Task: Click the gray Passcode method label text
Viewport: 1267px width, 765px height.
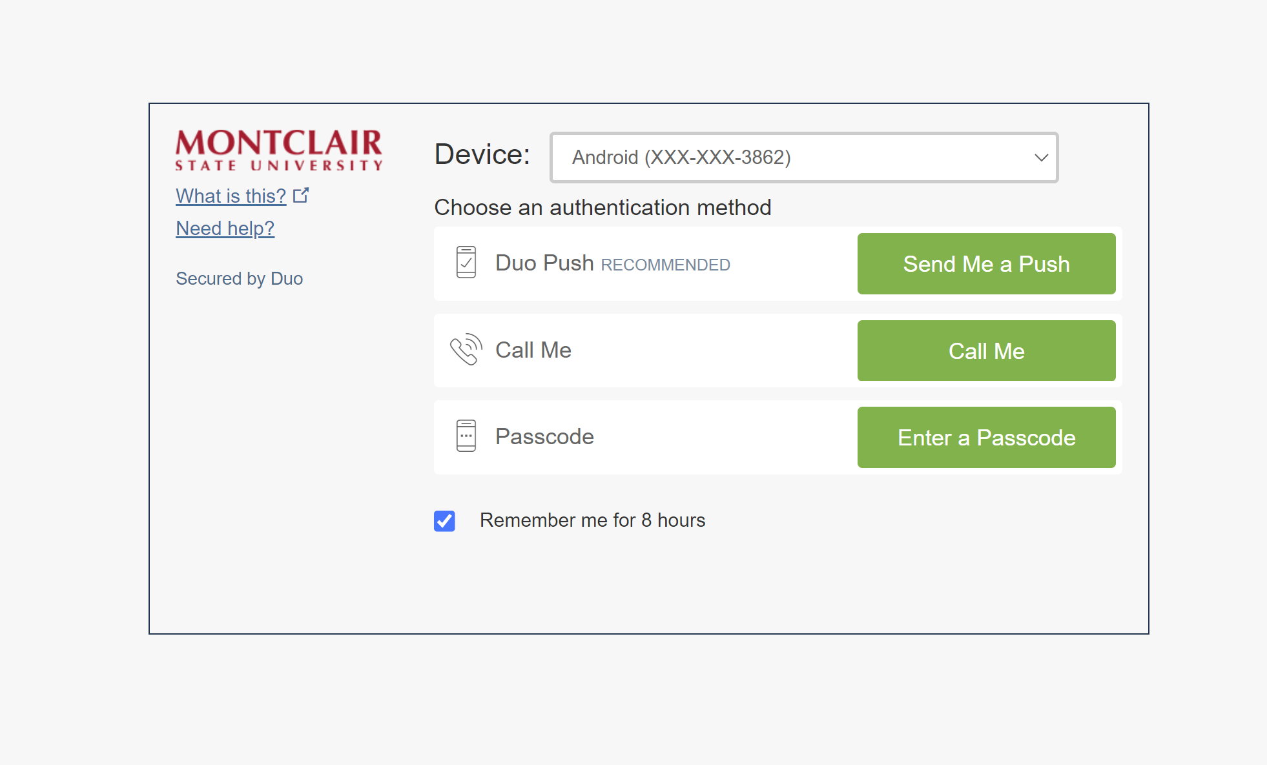Action: [x=544, y=437]
